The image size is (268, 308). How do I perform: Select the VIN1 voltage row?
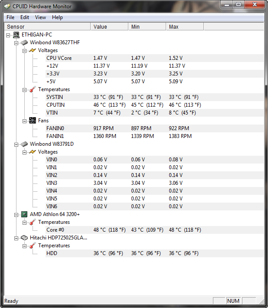(x=154, y=167)
